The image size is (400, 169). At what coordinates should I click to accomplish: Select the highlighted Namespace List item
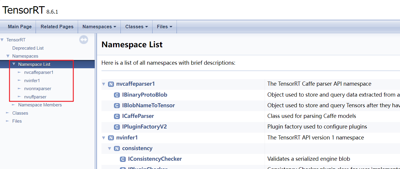pos(34,64)
